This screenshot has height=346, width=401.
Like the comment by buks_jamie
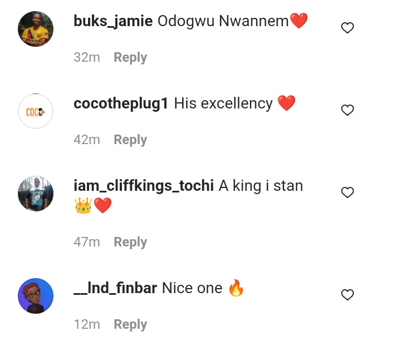[347, 28]
